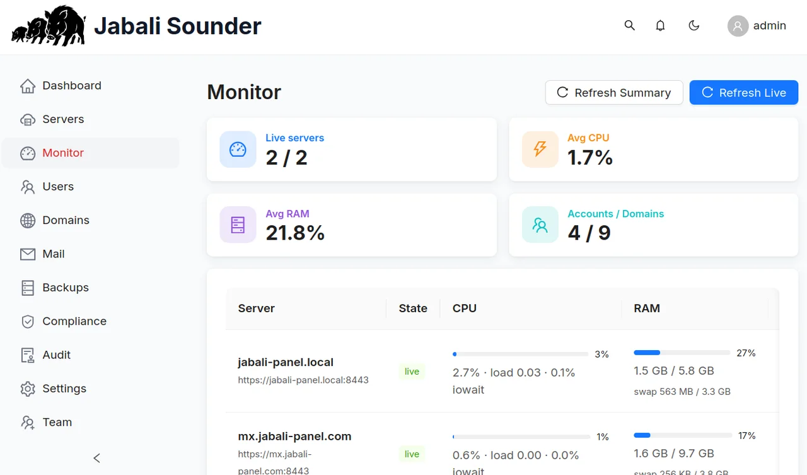Open the admin user avatar menu
This screenshot has width=807, height=475.
coord(738,26)
